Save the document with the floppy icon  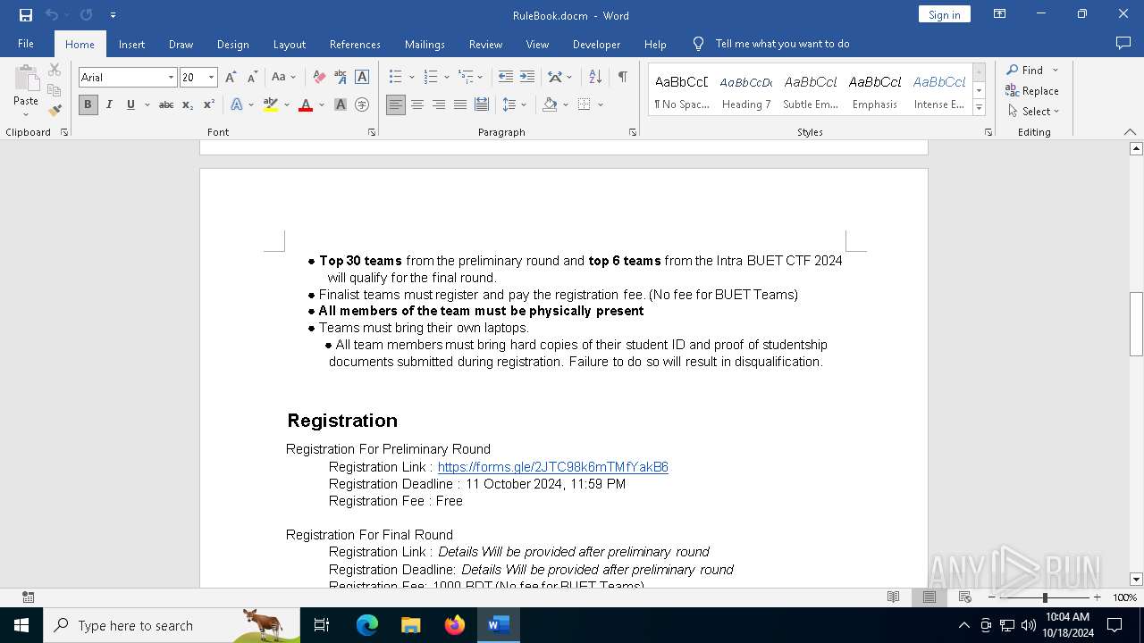(x=25, y=15)
